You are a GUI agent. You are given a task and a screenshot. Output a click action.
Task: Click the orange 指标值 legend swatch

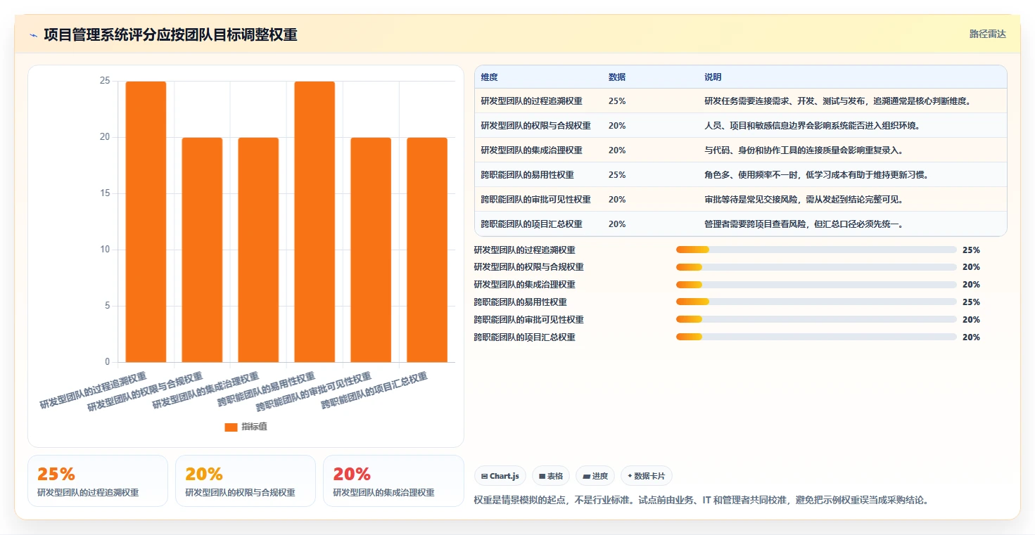pyautogui.click(x=231, y=427)
